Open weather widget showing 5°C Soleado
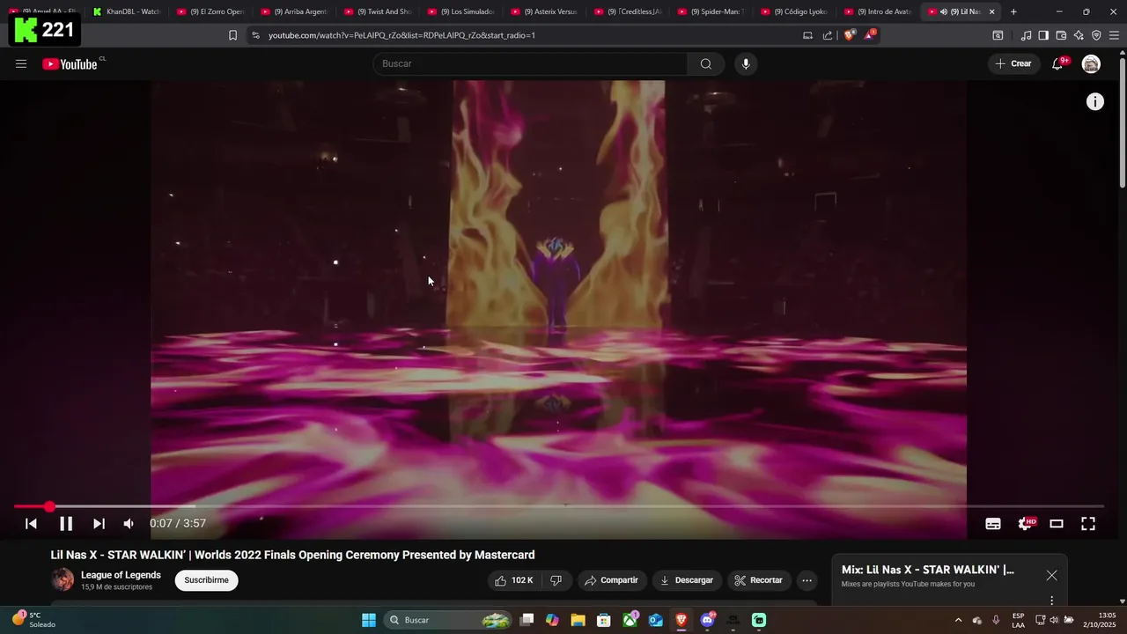Screen dimensions: 1127x634 pyautogui.click(x=33, y=620)
